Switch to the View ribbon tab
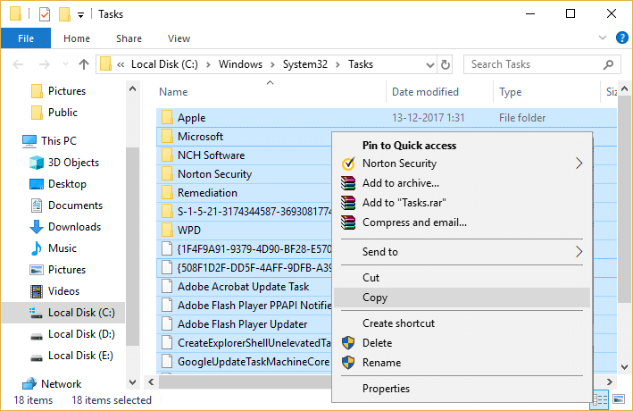 [179, 38]
